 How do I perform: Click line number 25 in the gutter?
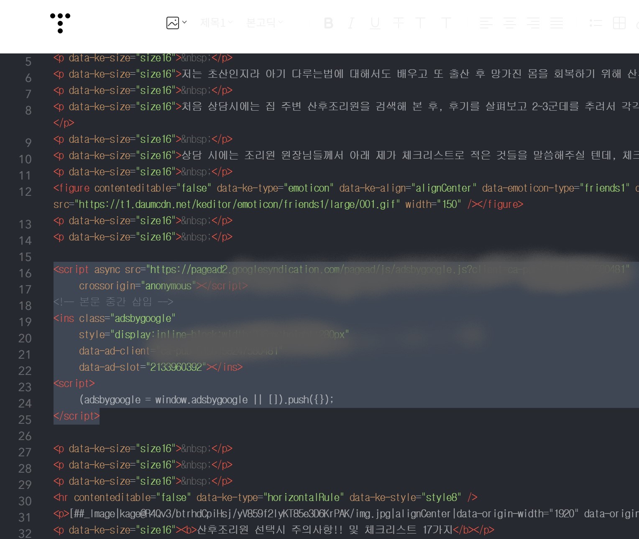(x=25, y=420)
